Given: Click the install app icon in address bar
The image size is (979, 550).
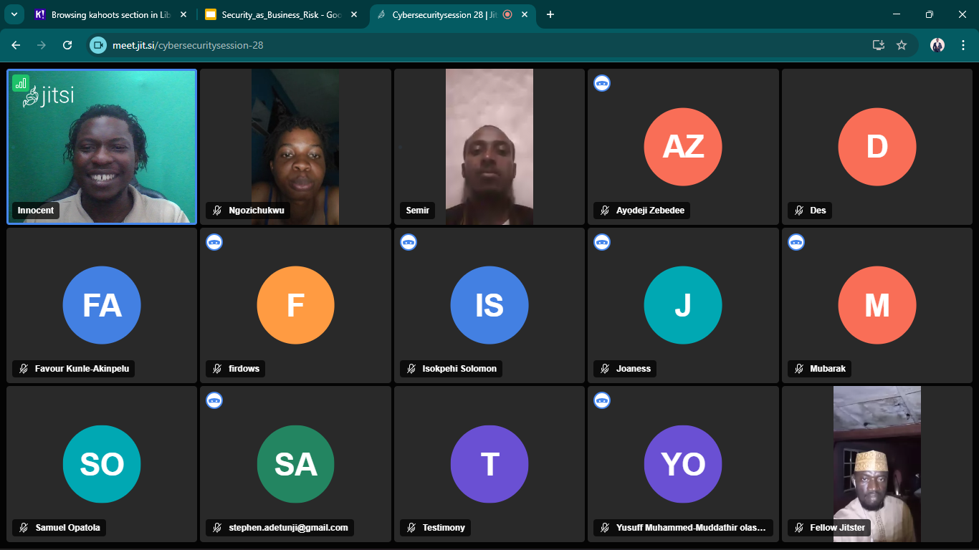Looking at the screenshot, I should click(878, 45).
